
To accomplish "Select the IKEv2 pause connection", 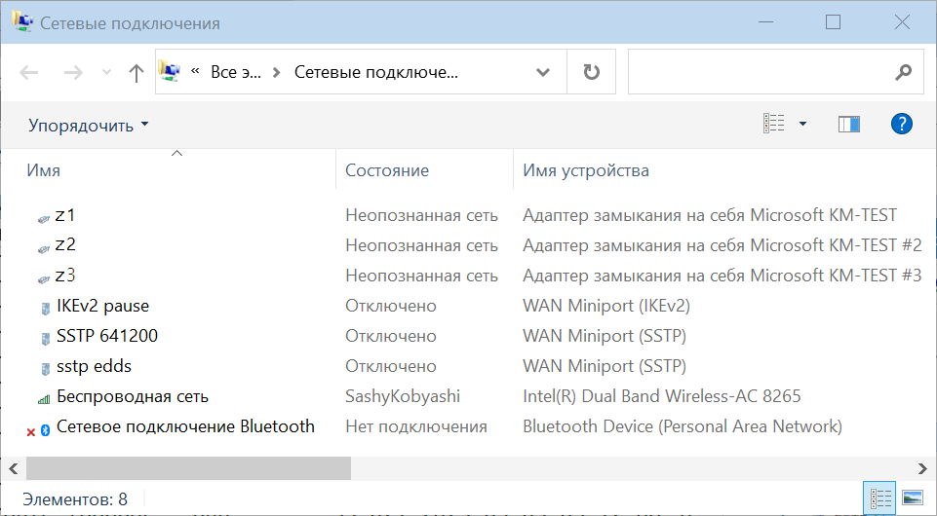I will (102, 306).
